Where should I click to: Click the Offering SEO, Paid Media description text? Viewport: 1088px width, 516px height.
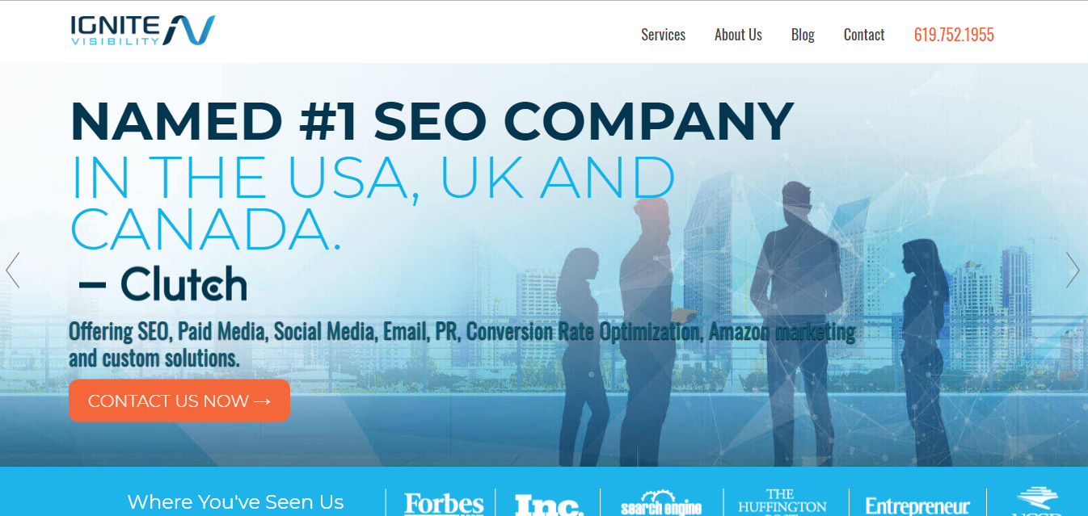[x=462, y=345]
